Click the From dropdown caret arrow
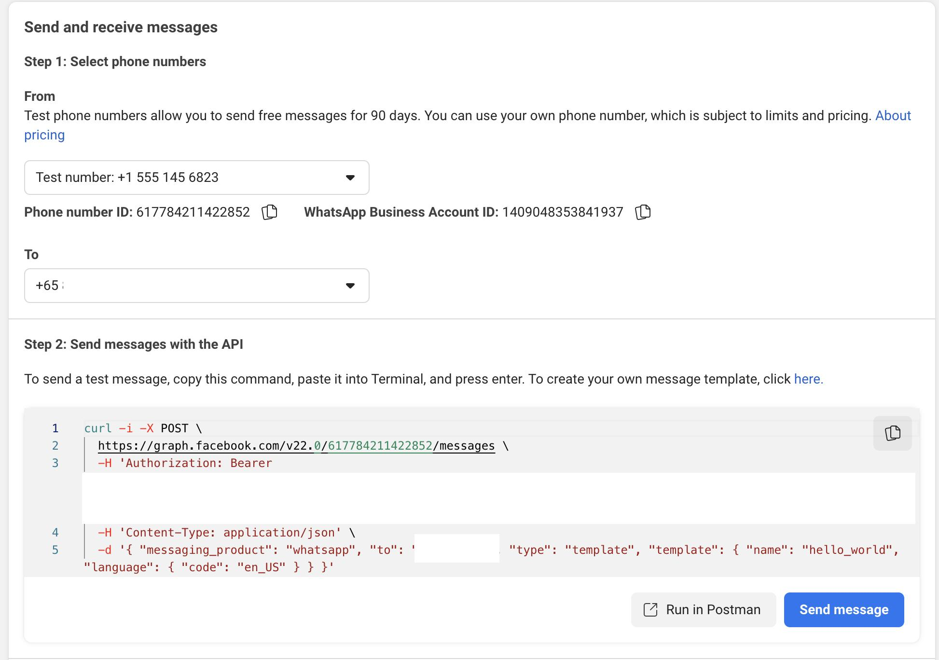The image size is (939, 660). point(350,178)
